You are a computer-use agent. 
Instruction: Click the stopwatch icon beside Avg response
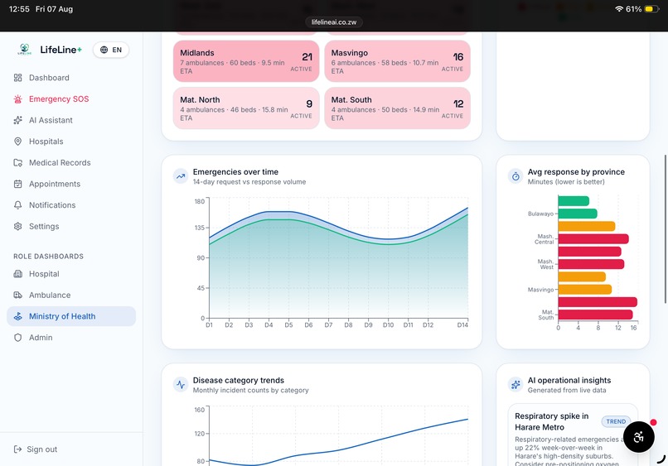(516, 176)
